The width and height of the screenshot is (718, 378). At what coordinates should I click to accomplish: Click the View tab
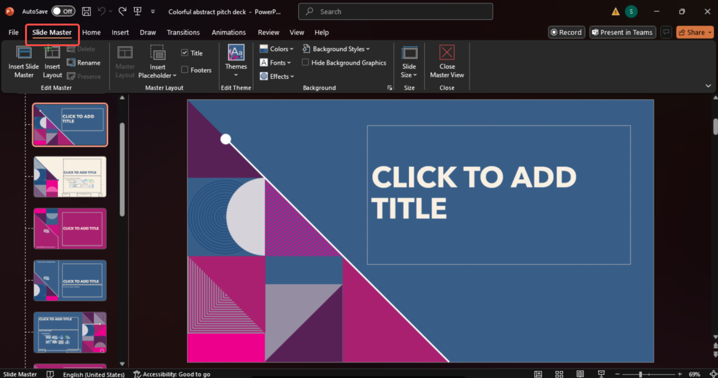click(x=297, y=32)
